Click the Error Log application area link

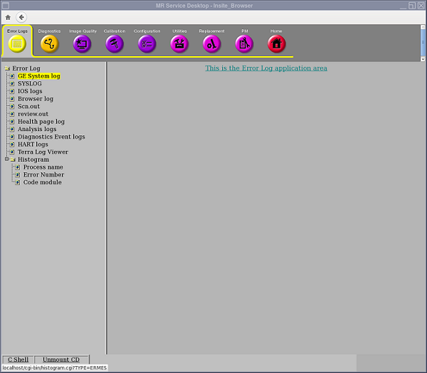[x=266, y=68]
